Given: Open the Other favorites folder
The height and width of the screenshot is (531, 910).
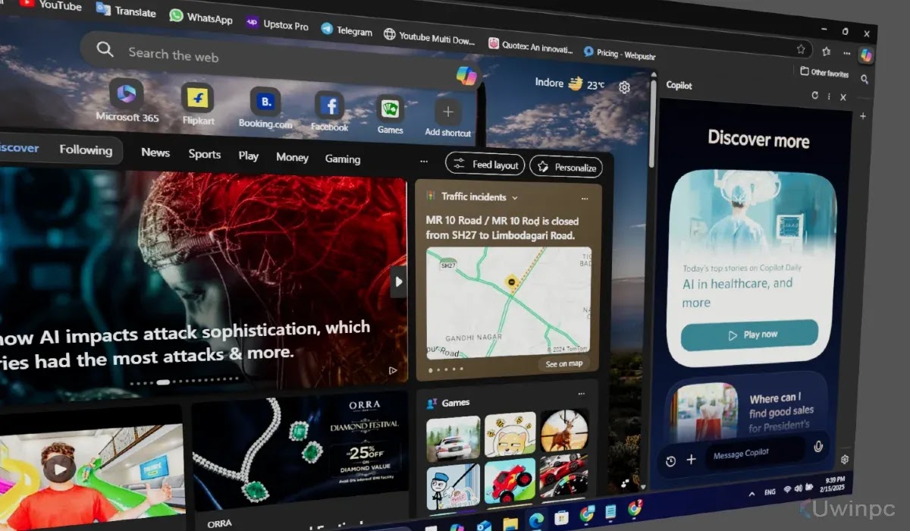Looking at the screenshot, I should [x=824, y=72].
